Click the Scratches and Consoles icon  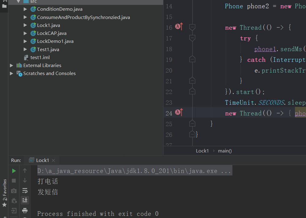click(x=19, y=73)
